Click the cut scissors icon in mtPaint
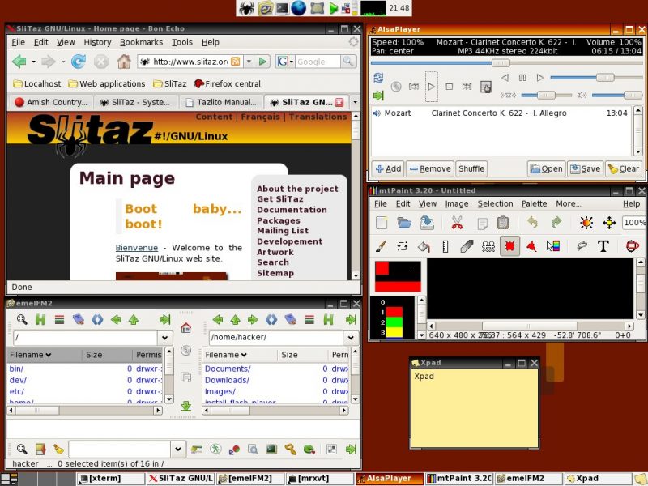648x486 pixels. pyautogui.click(x=457, y=223)
